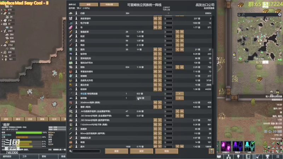Sort trade list by 市场价值
Viewport: 283px width, 159px height.
[x=109, y=5]
